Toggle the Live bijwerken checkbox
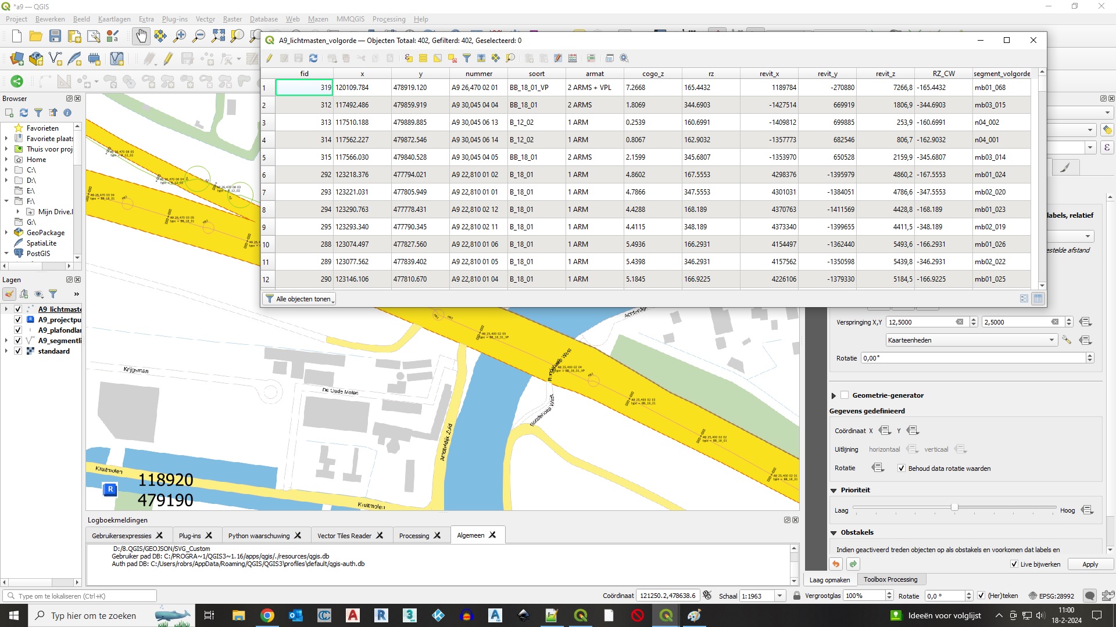The image size is (1116, 627). pos(1014,564)
